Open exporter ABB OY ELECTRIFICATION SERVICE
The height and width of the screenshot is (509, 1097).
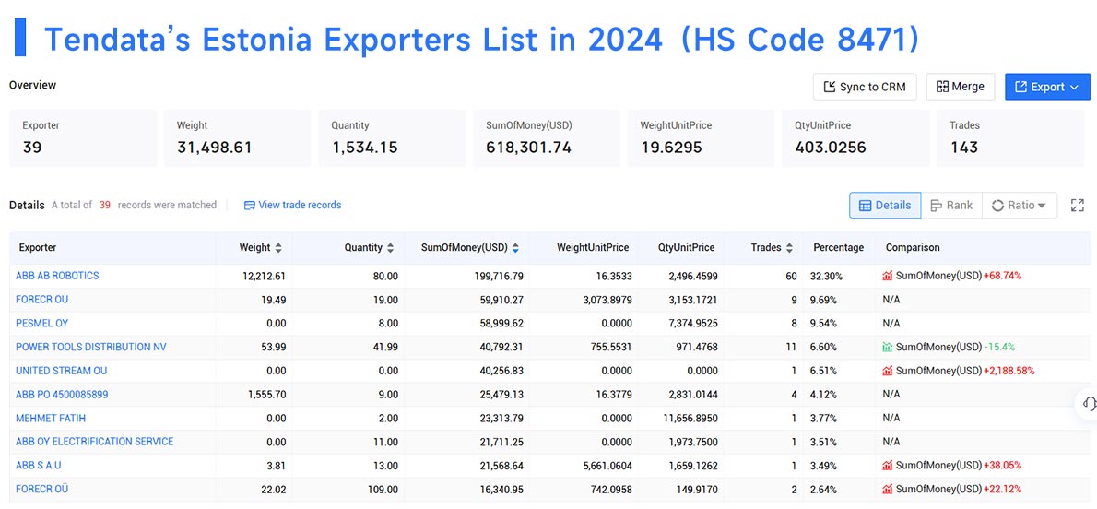(x=94, y=442)
